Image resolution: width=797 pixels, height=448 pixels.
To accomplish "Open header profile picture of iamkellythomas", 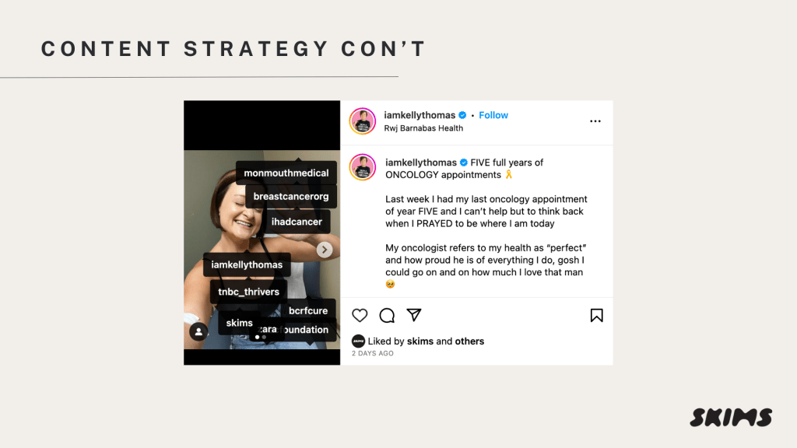I will (x=363, y=121).
